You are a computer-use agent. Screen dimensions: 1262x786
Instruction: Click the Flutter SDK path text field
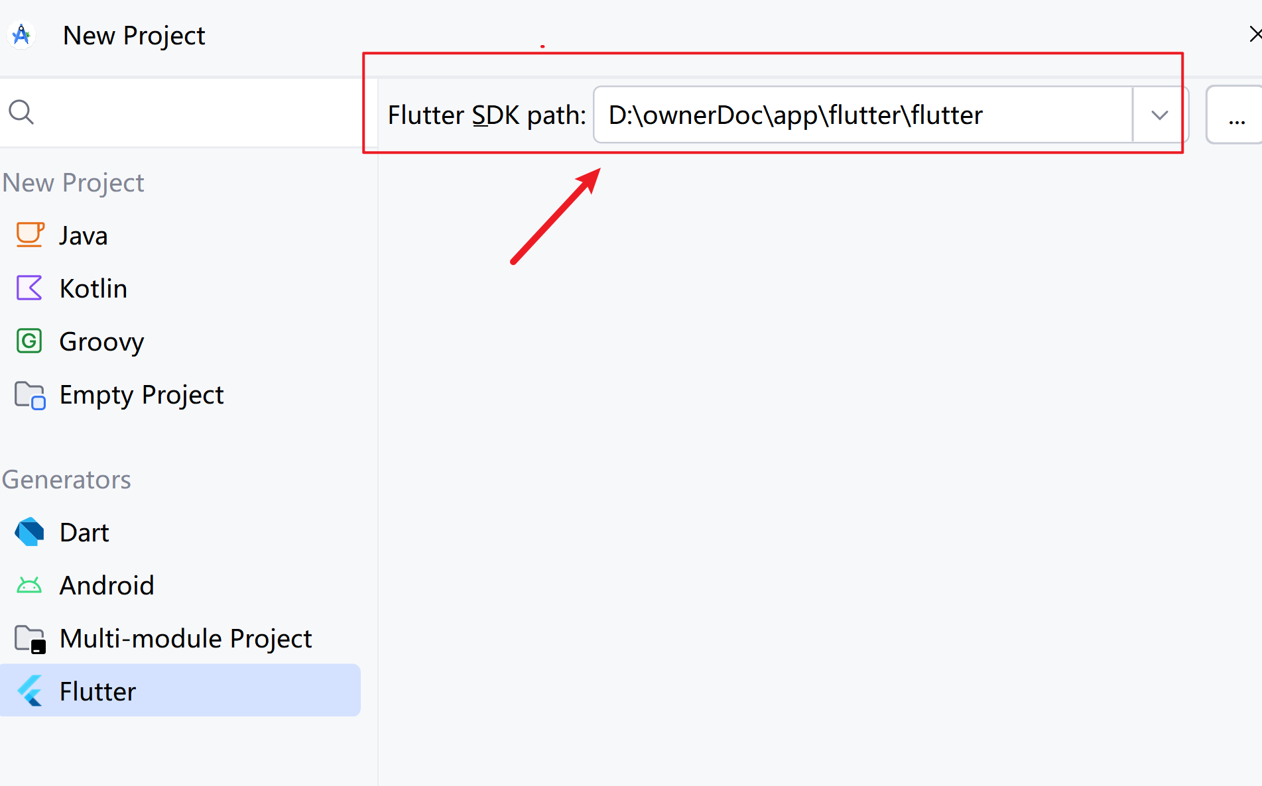(x=863, y=115)
